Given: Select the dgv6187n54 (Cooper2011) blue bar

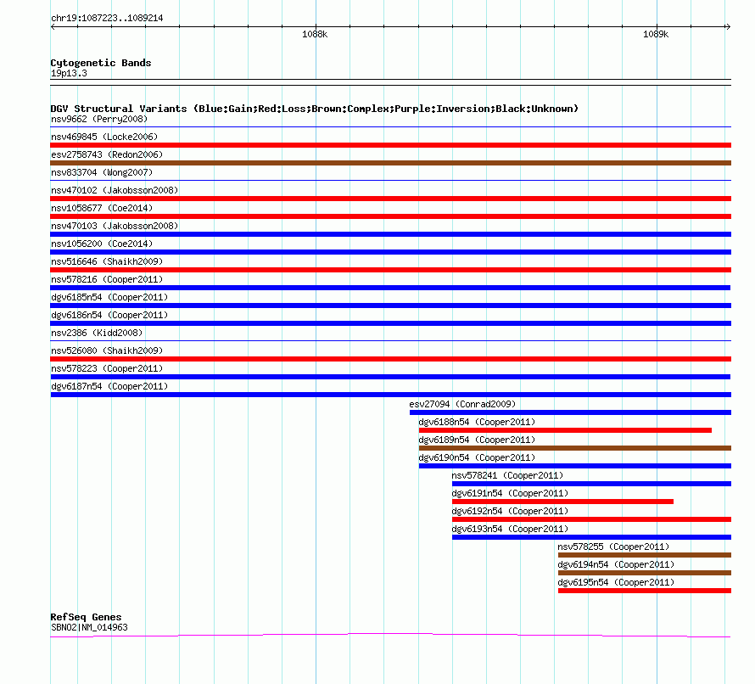Looking at the screenshot, I should pyautogui.click(x=390, y=395).
